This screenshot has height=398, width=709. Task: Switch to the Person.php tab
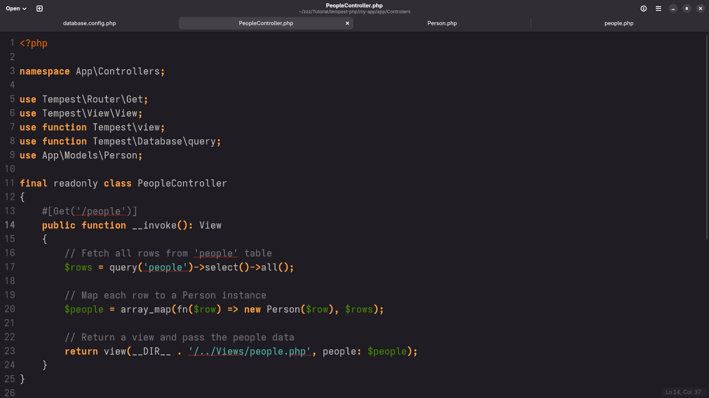[x=442, y=23]
